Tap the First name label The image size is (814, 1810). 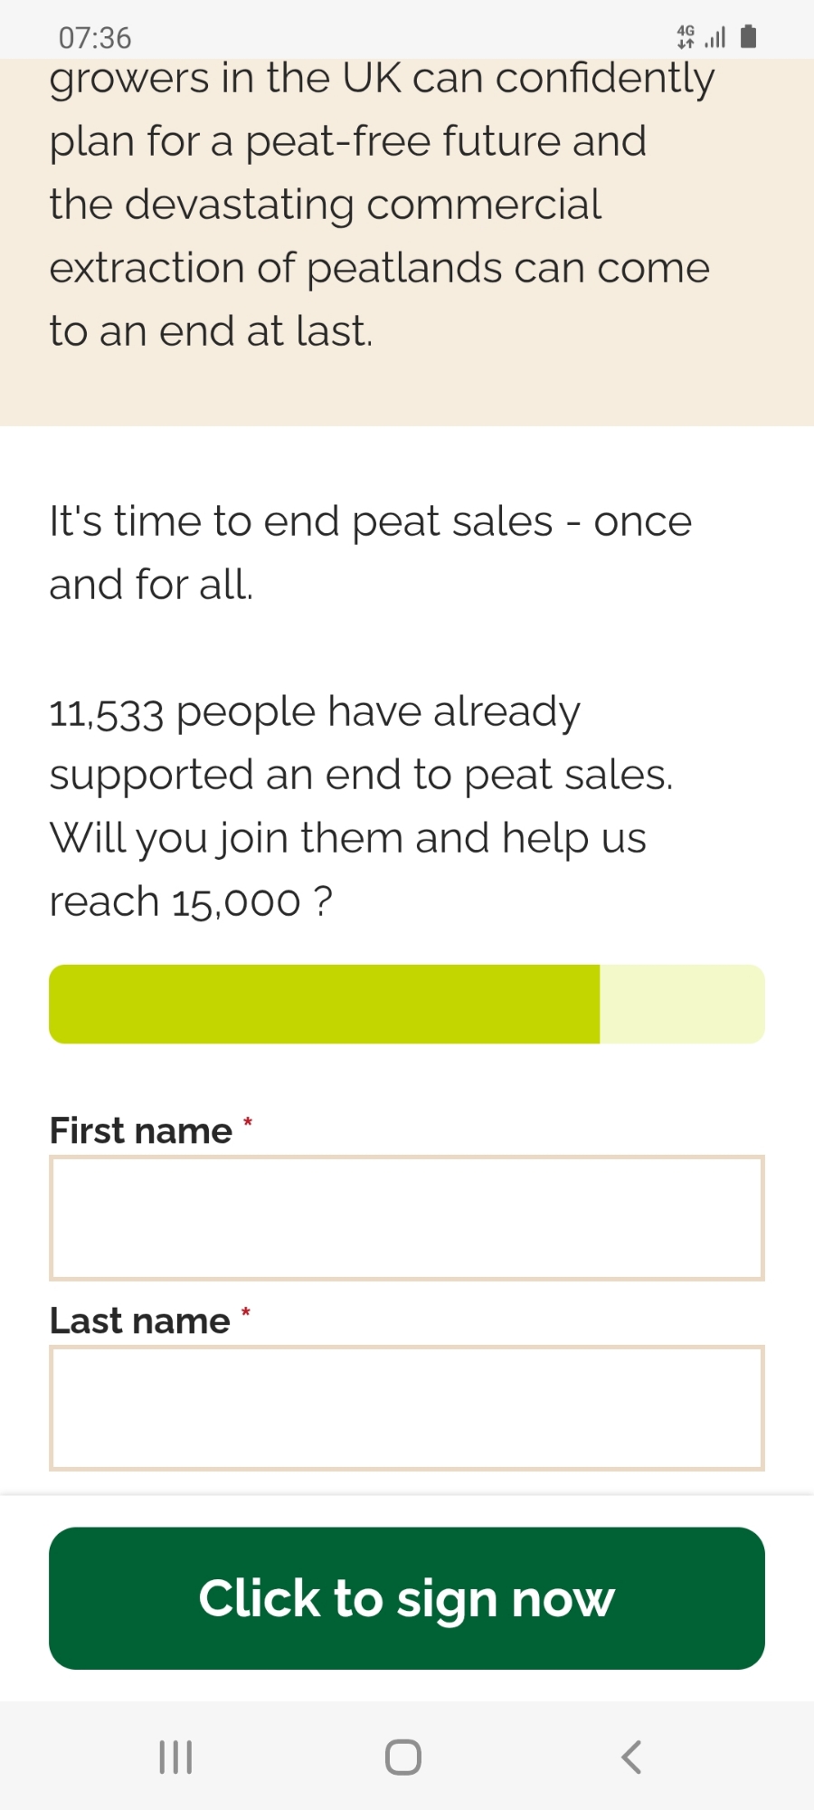point(141,1131)
